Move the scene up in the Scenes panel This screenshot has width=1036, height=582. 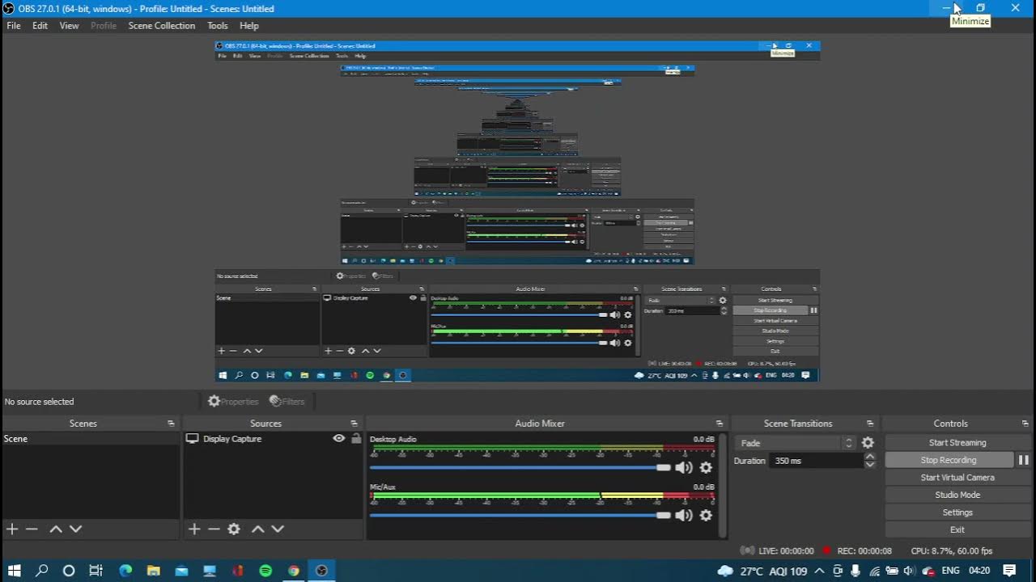[x=56, y=529]
